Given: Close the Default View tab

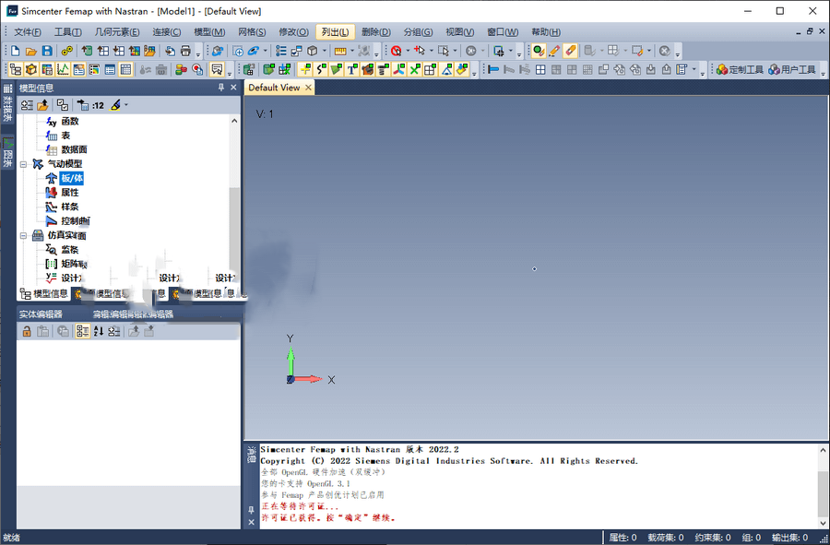Looking at the screenshot, I should point(308,88).
